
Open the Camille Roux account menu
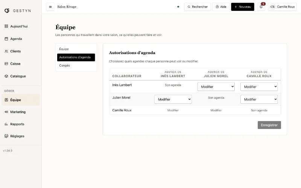click(x=282, y=7)
